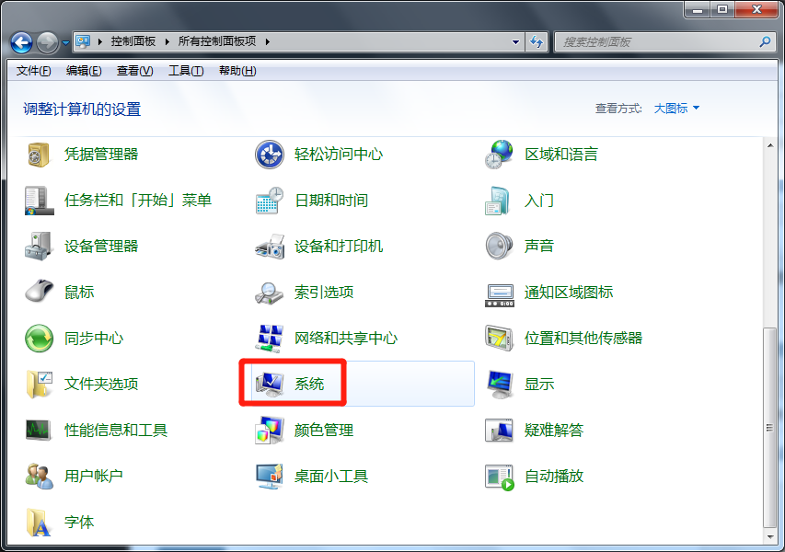Open the 日期和时间 text link

[x=331, y=201]
